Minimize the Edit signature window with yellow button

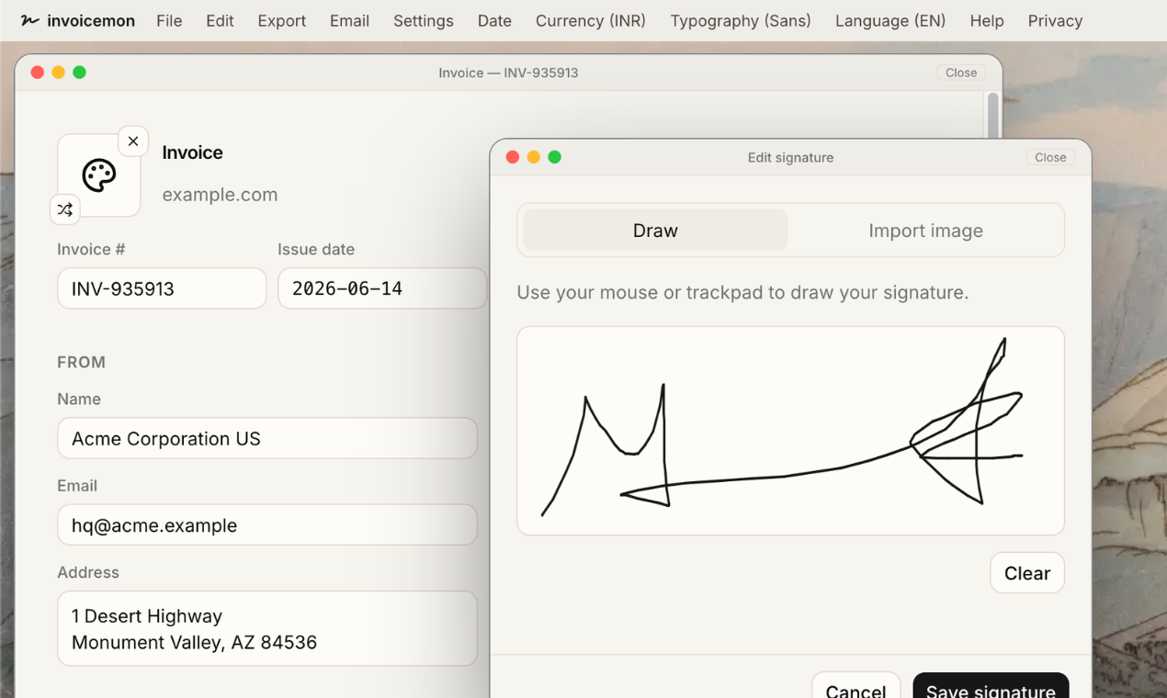(534, 157)
